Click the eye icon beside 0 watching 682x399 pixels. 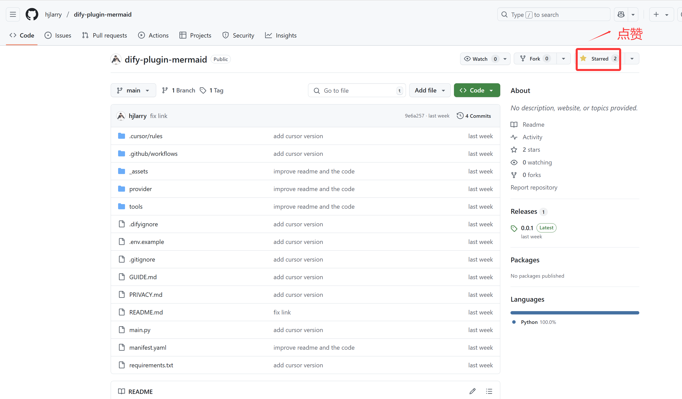click(514, 162)
